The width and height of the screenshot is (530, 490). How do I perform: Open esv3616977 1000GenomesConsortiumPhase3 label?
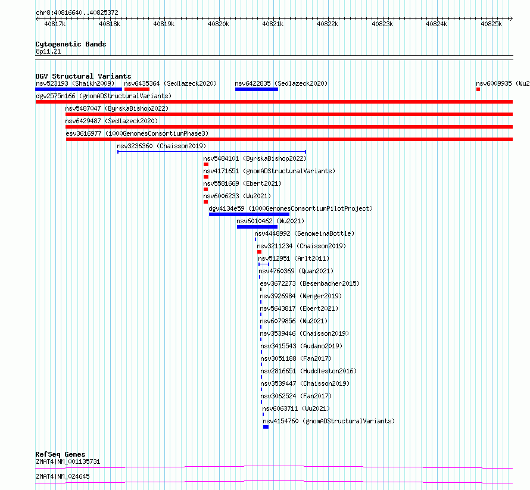(x=137, y=133)
